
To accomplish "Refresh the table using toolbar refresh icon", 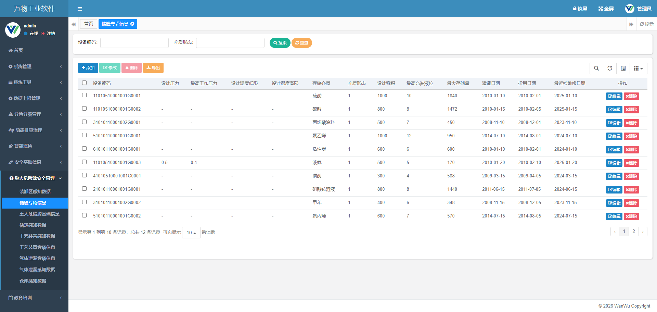I will [x=610, y=68].
